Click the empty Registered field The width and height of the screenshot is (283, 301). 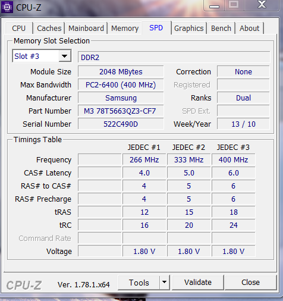click(243, 84)
